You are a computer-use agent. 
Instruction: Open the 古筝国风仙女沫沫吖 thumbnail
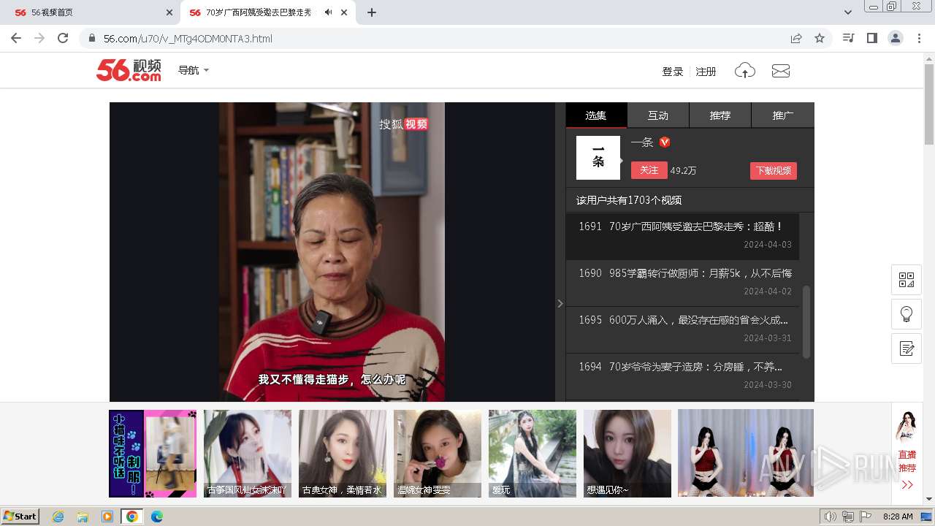tap(248, 454)
